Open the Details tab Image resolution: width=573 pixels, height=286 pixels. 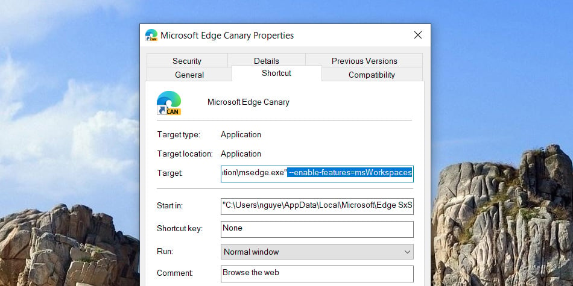coord(267,61)
